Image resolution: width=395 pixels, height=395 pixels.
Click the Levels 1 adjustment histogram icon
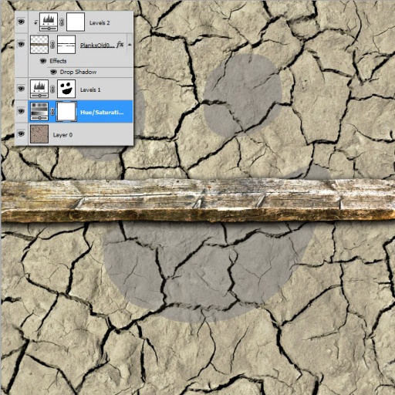tap(39, 89)
